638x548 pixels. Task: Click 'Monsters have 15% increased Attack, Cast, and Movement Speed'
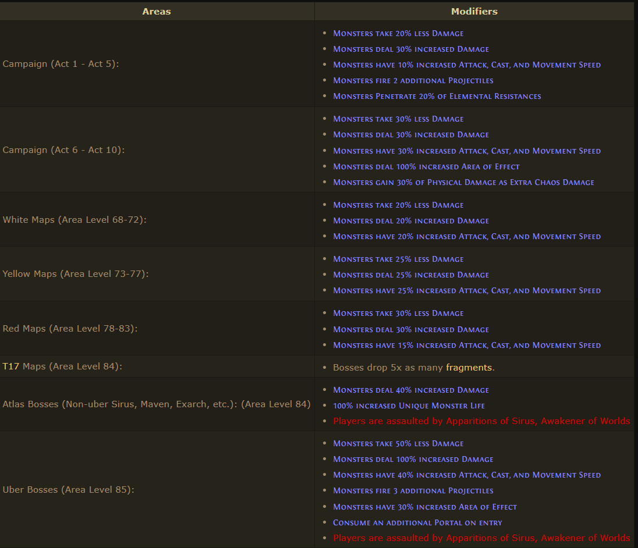click(x=467, y=345)
